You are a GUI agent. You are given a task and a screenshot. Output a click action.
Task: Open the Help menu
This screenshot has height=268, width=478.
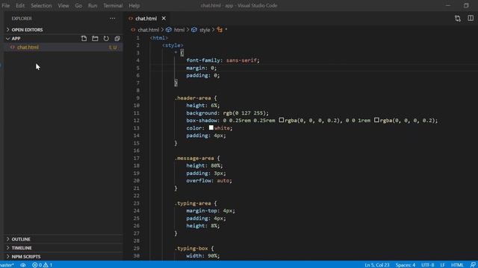tap(134, 5)
